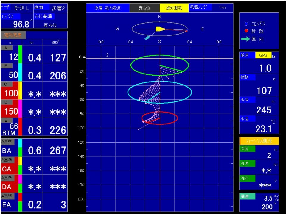Screen dimensions: 286x214
Task: Click layer E BTM depth 86
Action: (x=14, y=126)
